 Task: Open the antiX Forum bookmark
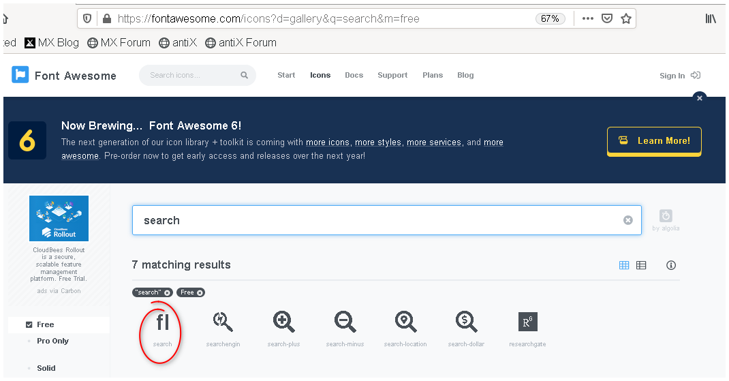point(241,43)
